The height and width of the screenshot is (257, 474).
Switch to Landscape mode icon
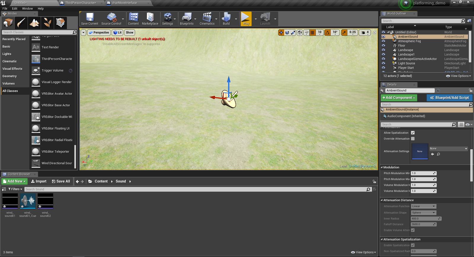(x=34, y=23)
